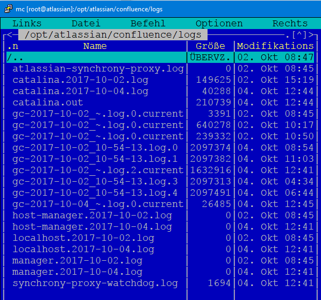Select gc-2017-10-04_~.log.0.current file
The image size is (321, 300).
click(98, 204)
